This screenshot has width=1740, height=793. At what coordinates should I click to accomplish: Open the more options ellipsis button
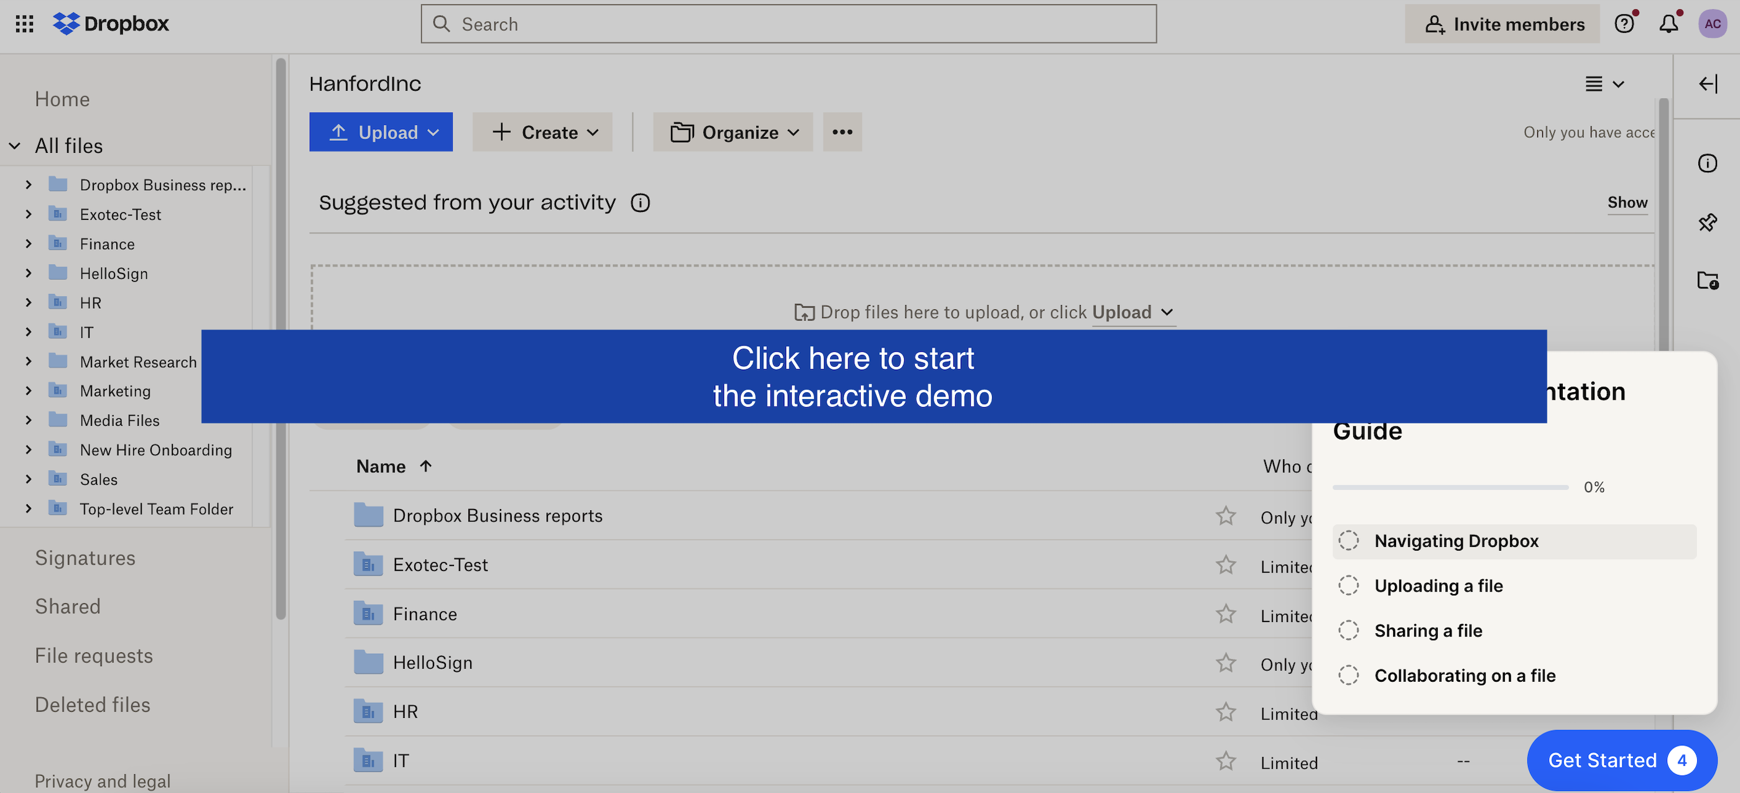coord(841,132)
